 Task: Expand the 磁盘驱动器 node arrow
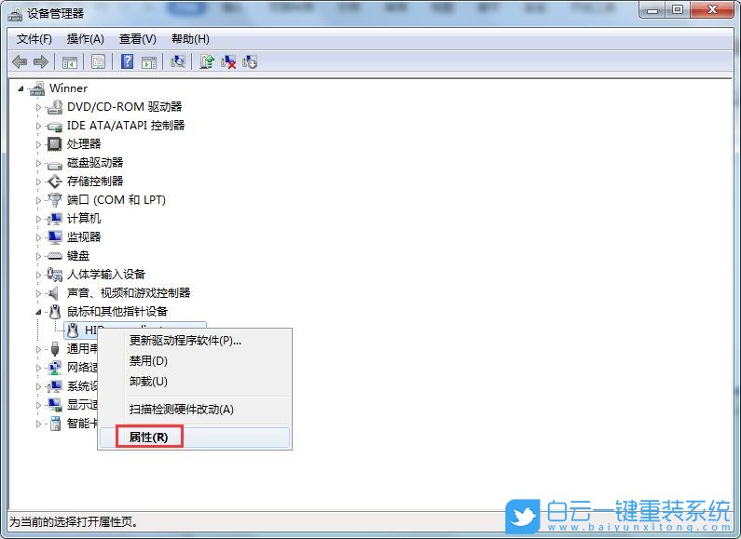[39, 163]
